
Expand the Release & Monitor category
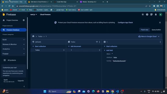[x=14, y=44]
